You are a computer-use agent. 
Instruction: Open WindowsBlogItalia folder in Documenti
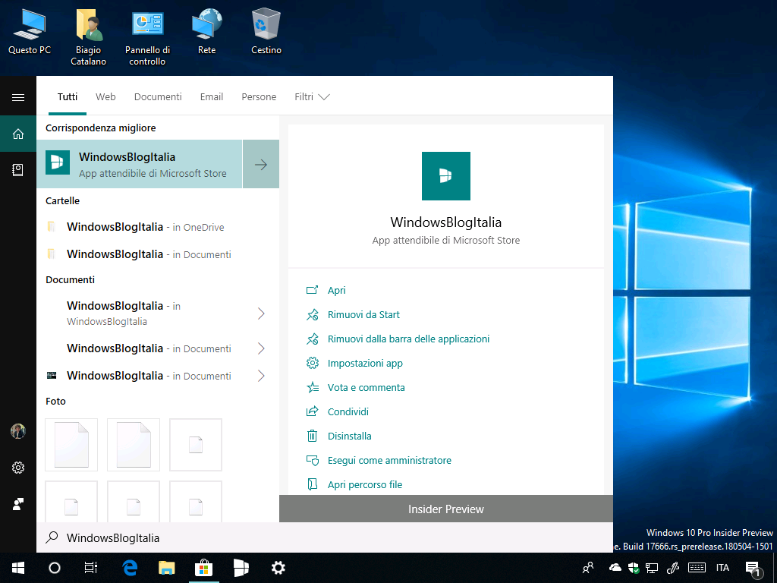(x=158, y=254)
